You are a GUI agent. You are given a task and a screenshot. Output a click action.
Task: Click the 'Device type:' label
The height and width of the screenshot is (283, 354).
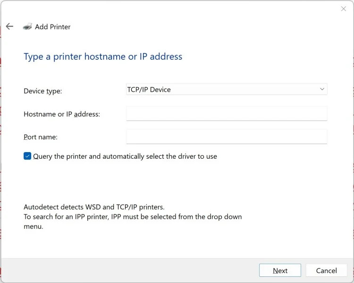click(x=43, y=91)
